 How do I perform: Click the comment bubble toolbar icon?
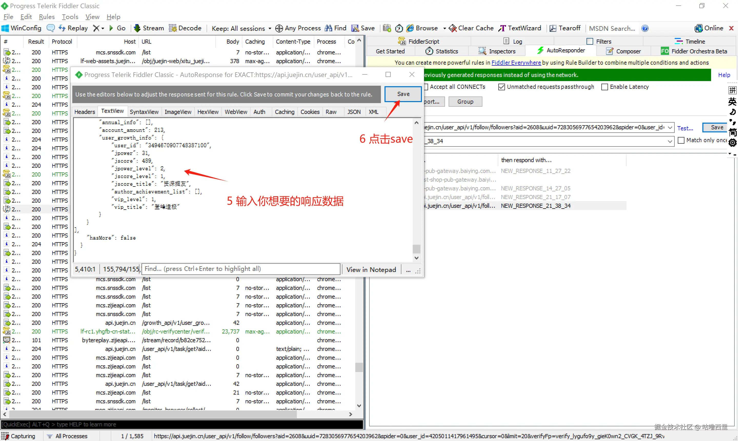51,28
